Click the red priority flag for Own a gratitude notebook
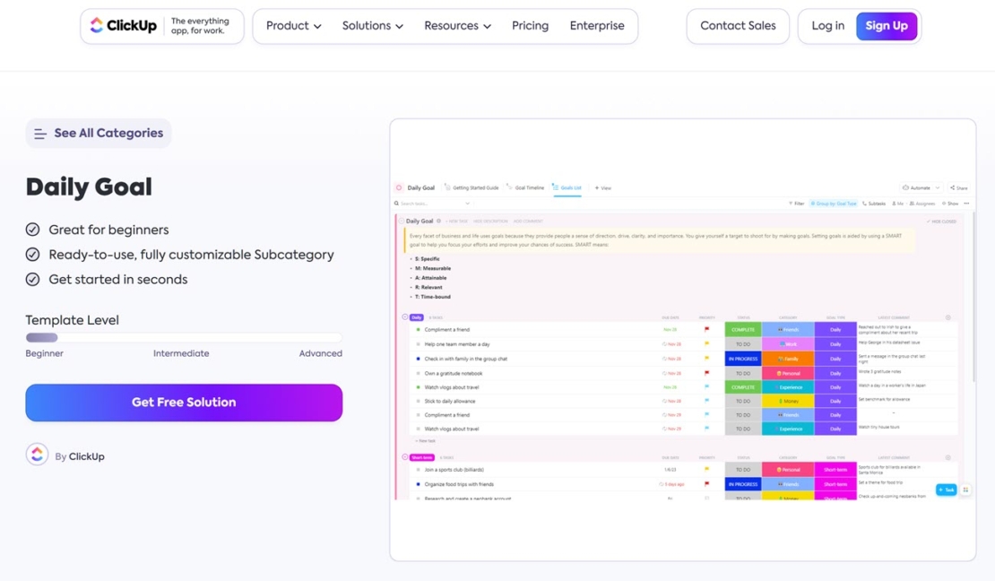 pos(706,373)
